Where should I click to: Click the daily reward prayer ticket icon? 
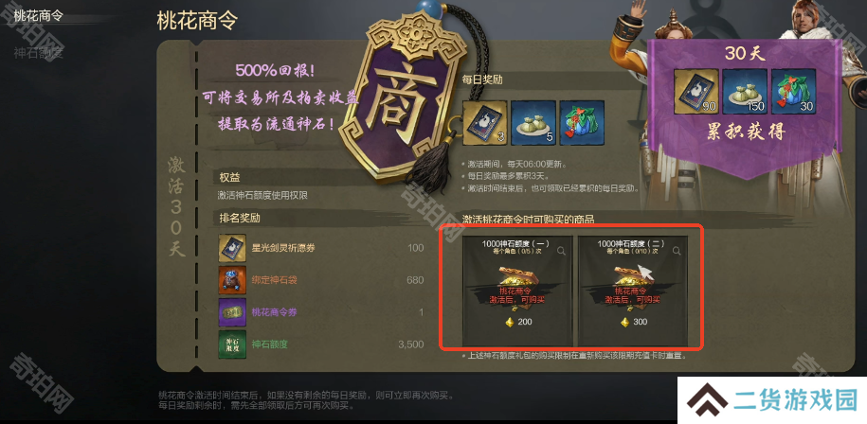[x=485, y=123]
